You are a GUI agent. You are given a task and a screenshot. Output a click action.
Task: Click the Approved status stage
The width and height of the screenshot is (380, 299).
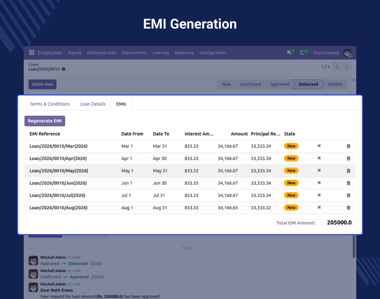coord(280,84)
